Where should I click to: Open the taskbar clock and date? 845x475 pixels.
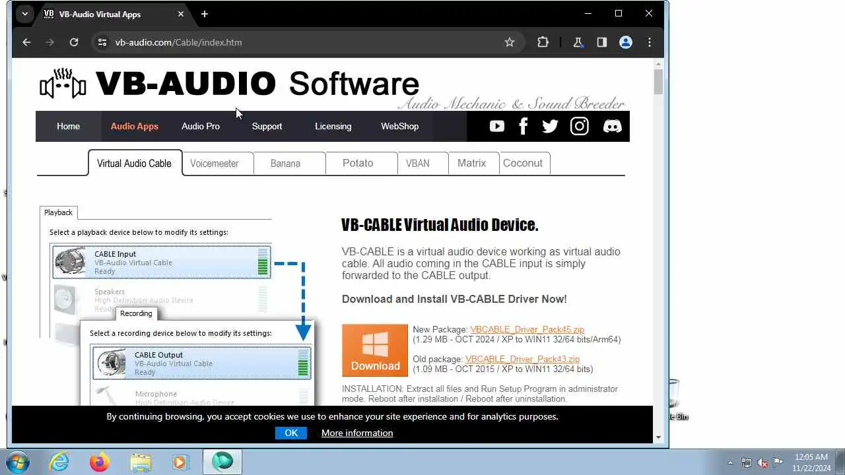click(811, 462)
